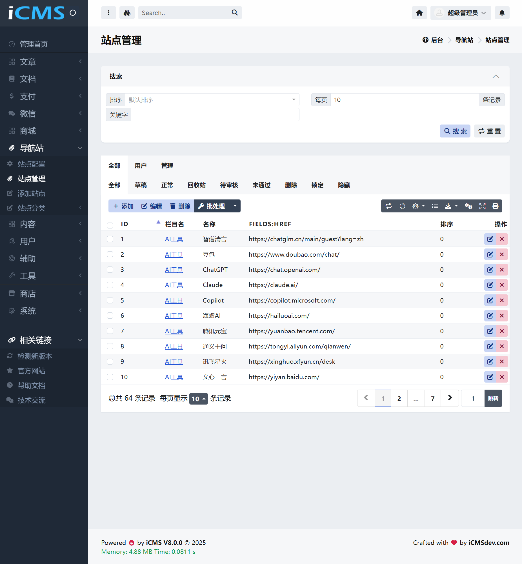
Task: Expand the 站点分类 submenu
Action: coord(44,208)
